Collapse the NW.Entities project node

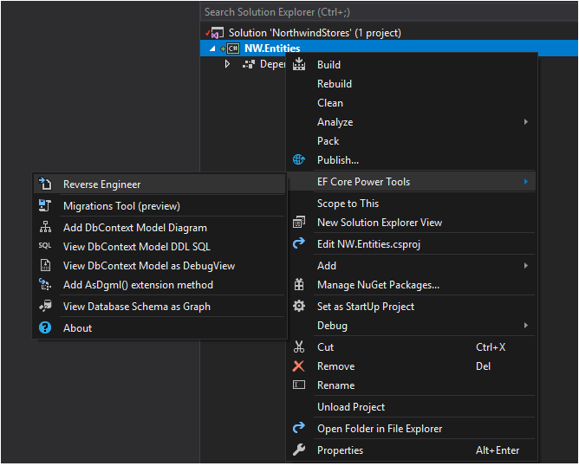coord(212,49)
